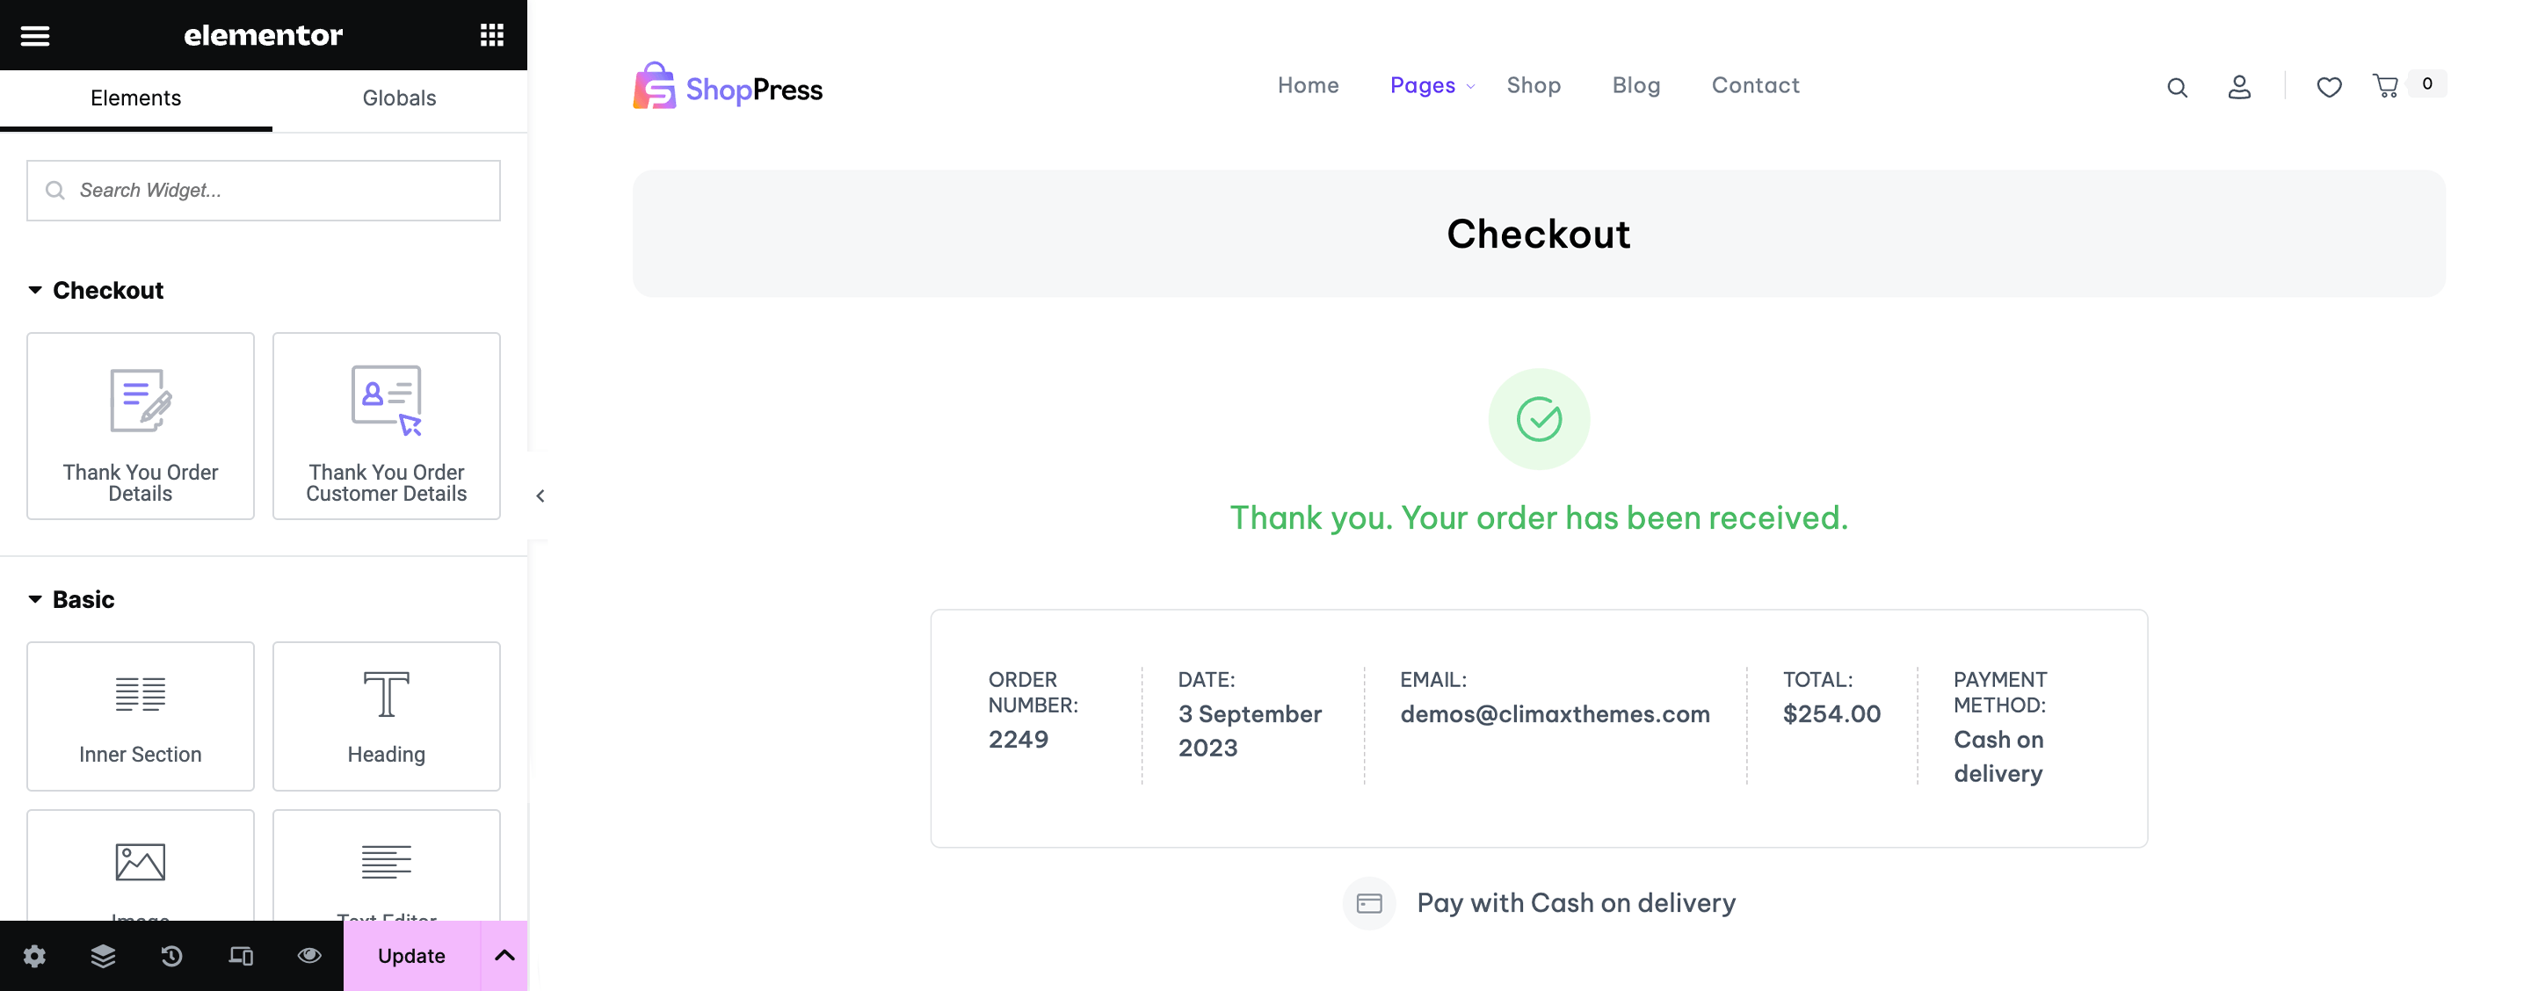The width and height of the screenshot is (2531, 991).
Task: Switch to the Globals tab
Action: 399,98
